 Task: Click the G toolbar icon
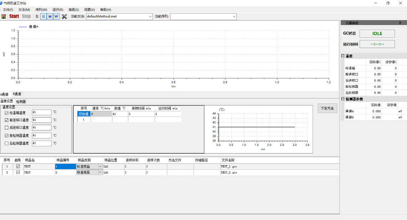click(x=44, y=16)
